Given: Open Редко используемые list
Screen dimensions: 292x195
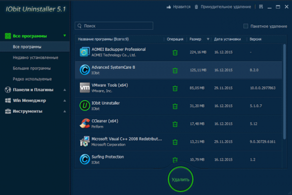Looking at the screenshot, I should pyautogui.click(x=32, y=79).
